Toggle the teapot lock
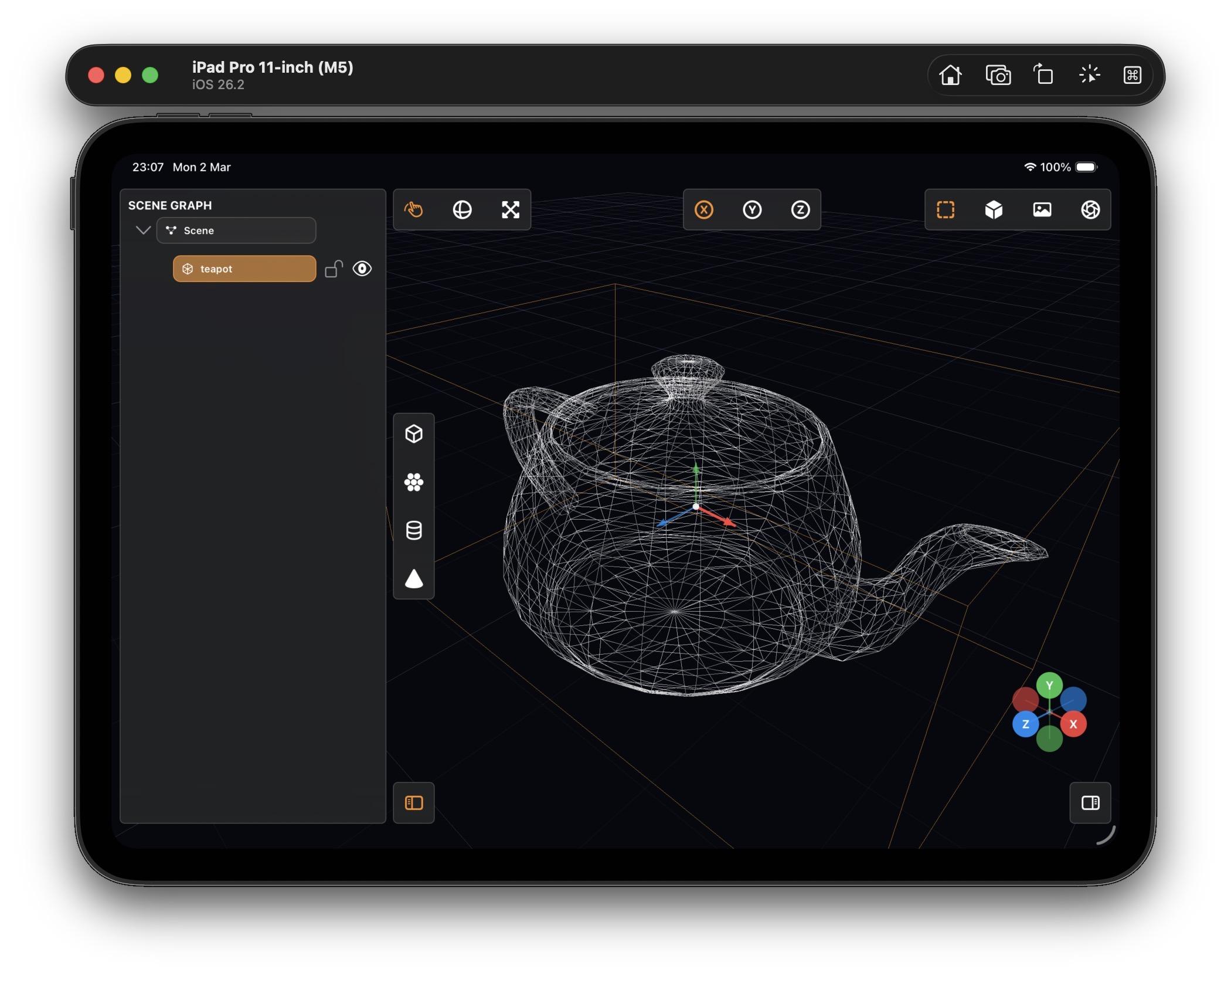 click(334, 269)
